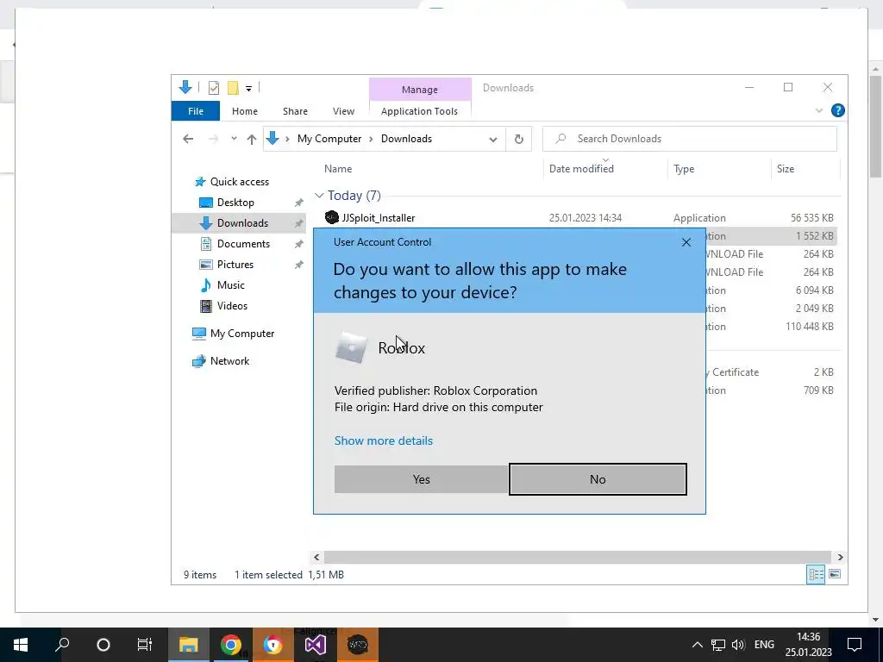
Task: Click the horizontal scrollbar left arrow
Action: pyautogui.click(x=316, y=558)
